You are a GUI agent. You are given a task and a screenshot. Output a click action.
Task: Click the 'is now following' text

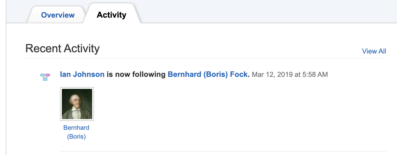(136, 75)
